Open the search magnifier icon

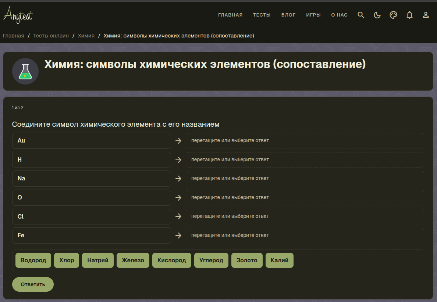[361, 15]
